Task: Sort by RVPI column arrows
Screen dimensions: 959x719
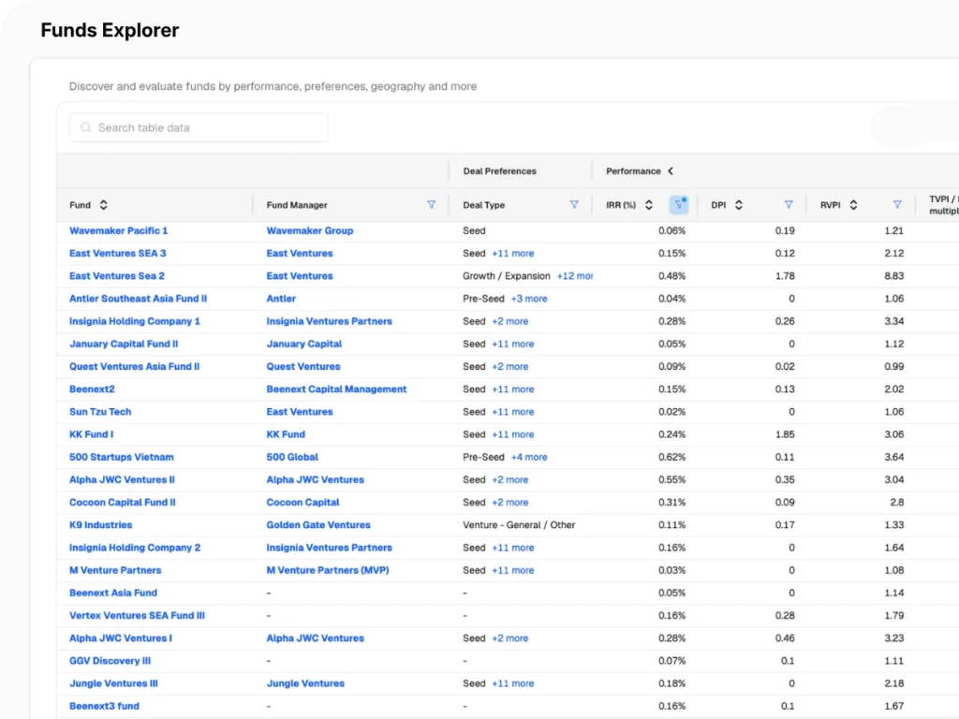Action: coord(853,205)
